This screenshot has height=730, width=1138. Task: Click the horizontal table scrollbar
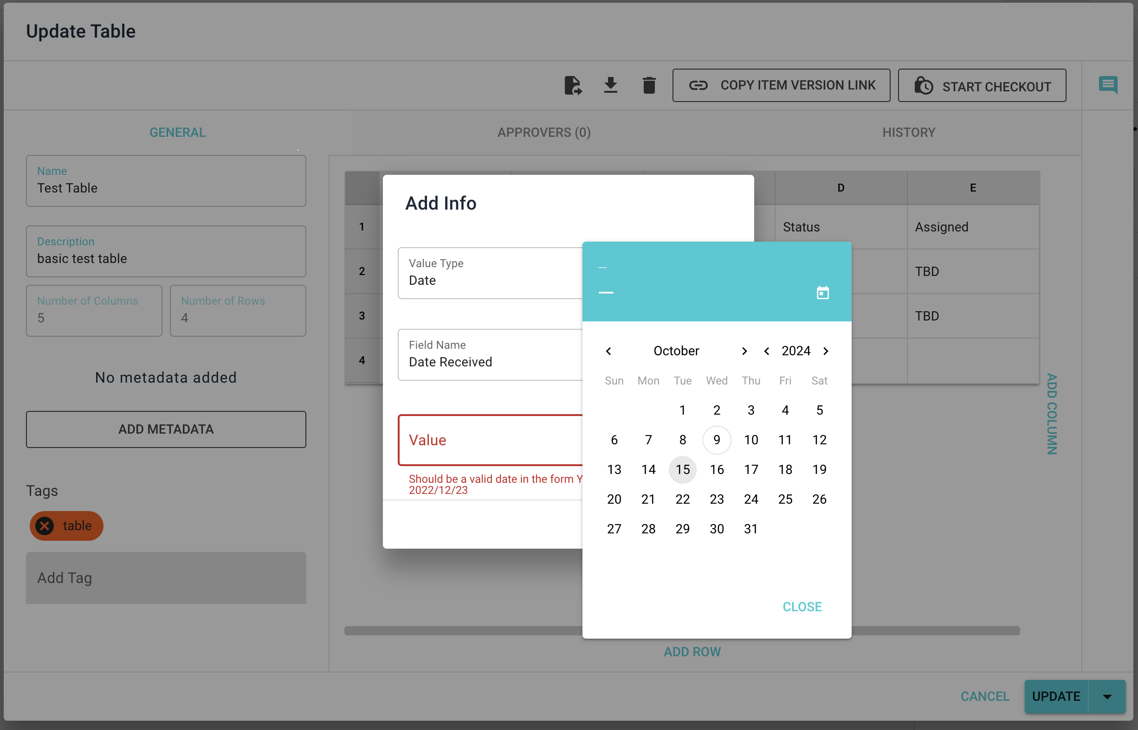[x=463, y=631]
